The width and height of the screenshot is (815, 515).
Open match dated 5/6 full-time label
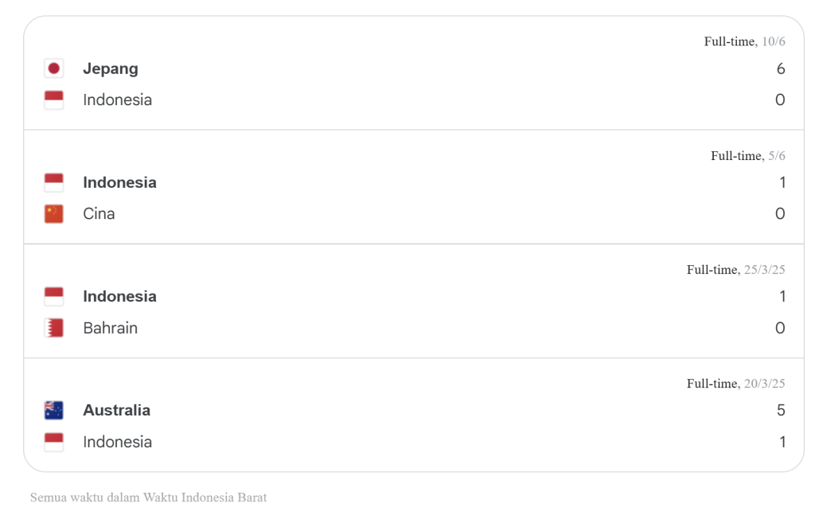pyautogui.click(x=748, y=156)
